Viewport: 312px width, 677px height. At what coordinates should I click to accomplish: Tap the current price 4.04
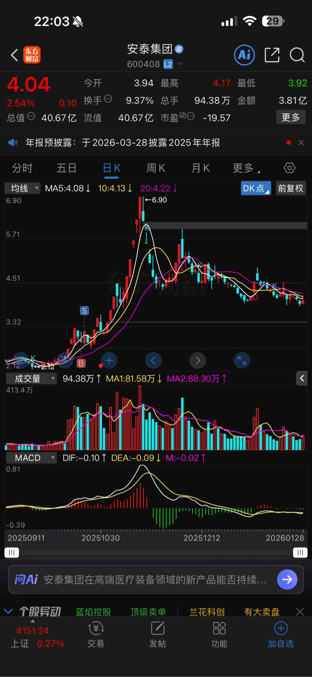(x=28, y=85)
